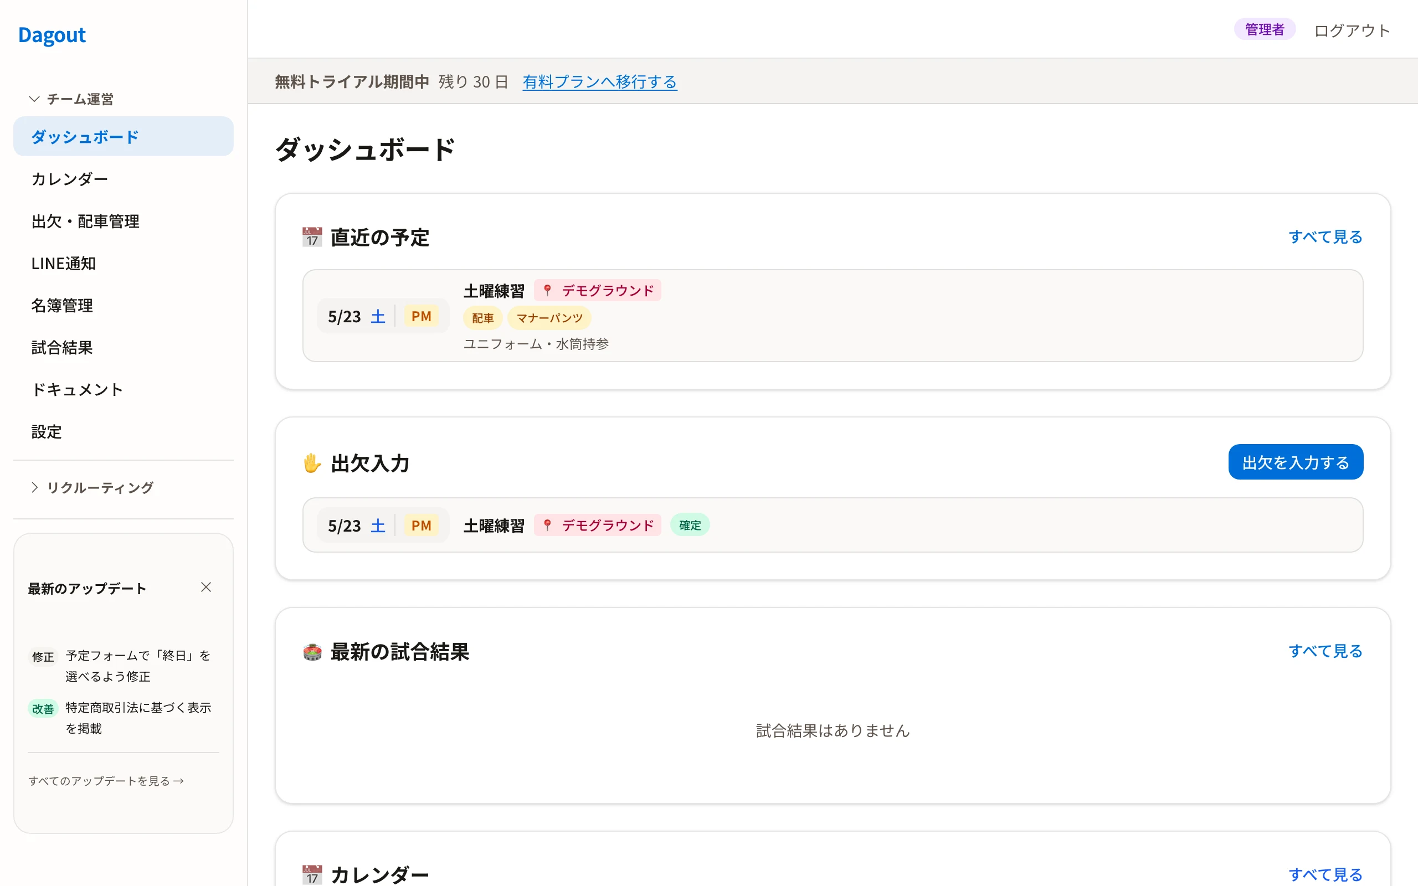Image resolution: width=1418 pixels, height=886 pixels.
Task: Click update text 予定フォームで「終日」を選べるよう修正
Action: pyautogui.click(x=138, y=666)
